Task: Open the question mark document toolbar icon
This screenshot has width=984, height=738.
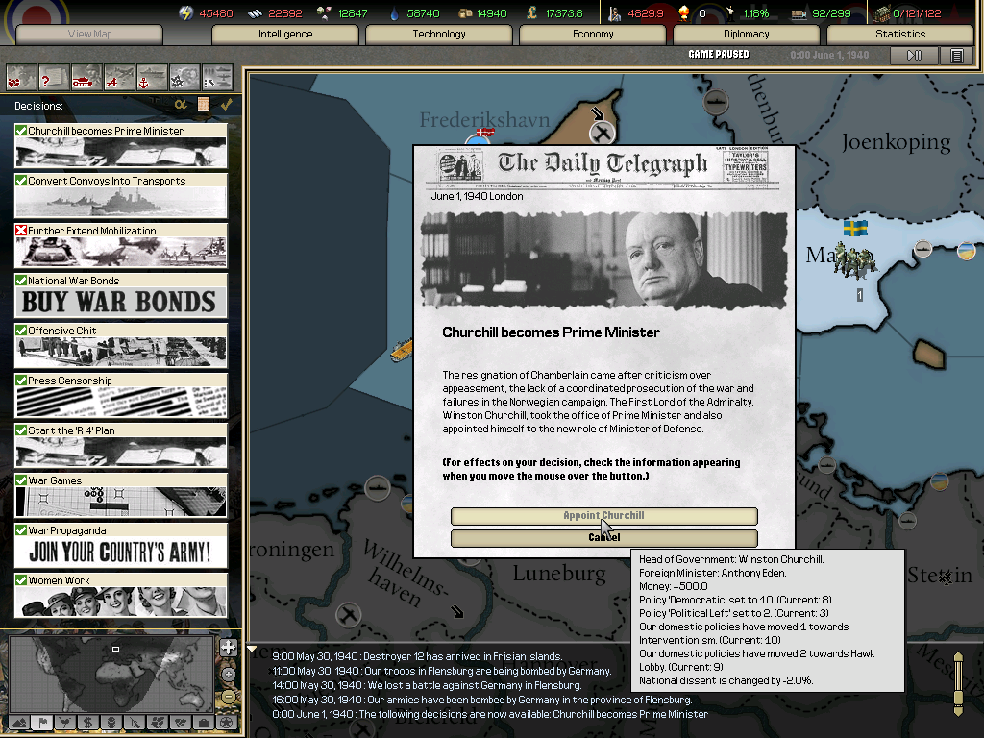Action: click(54, 78)
